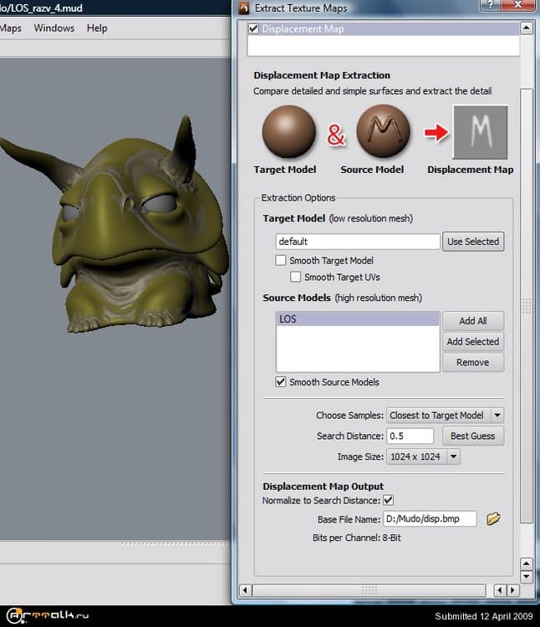Close the Extract Texture Maps dialog

[x=518, y=5]
